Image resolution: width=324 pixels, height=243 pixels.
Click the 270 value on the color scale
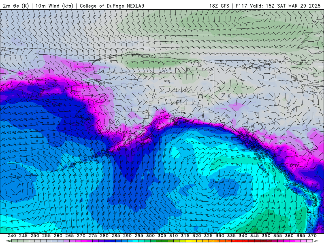(x=81, y=236)
